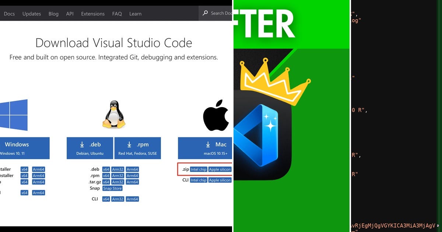Open the FAQ page from the navbar
442x232 pixels.
[117, 14]
